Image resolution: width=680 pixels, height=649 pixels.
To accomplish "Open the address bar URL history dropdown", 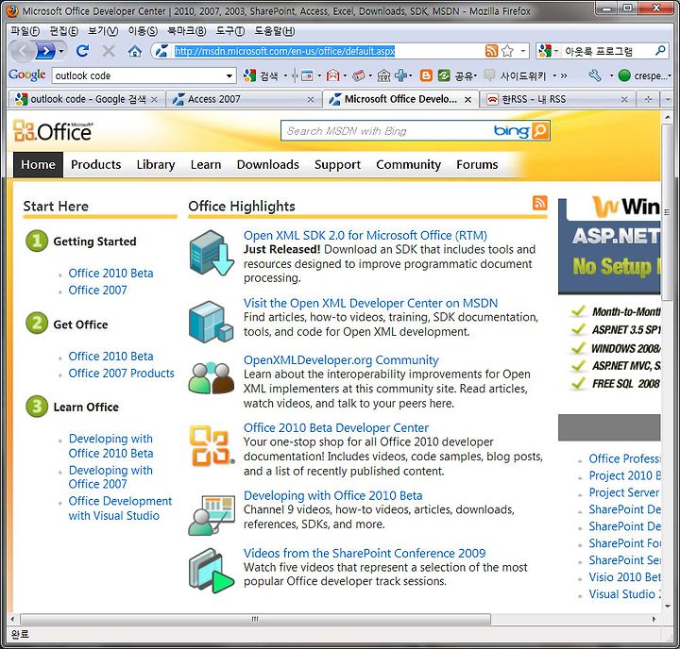I will (523, 51).
